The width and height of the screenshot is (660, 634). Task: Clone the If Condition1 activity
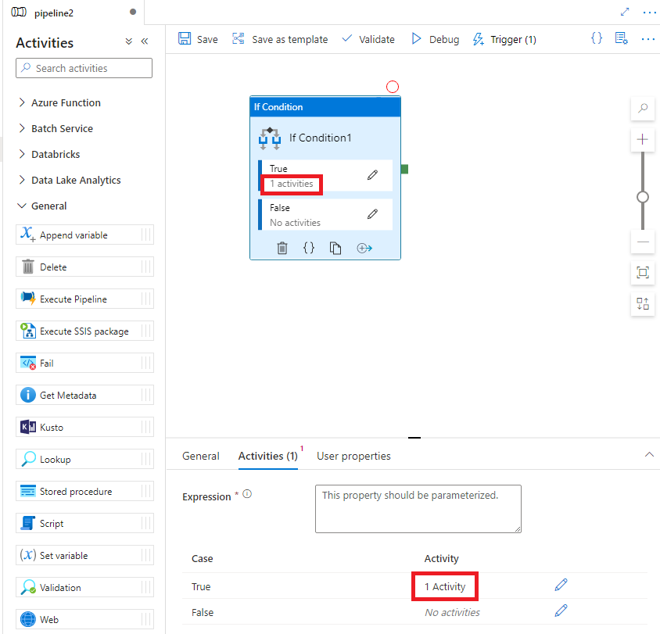point(335,249)
